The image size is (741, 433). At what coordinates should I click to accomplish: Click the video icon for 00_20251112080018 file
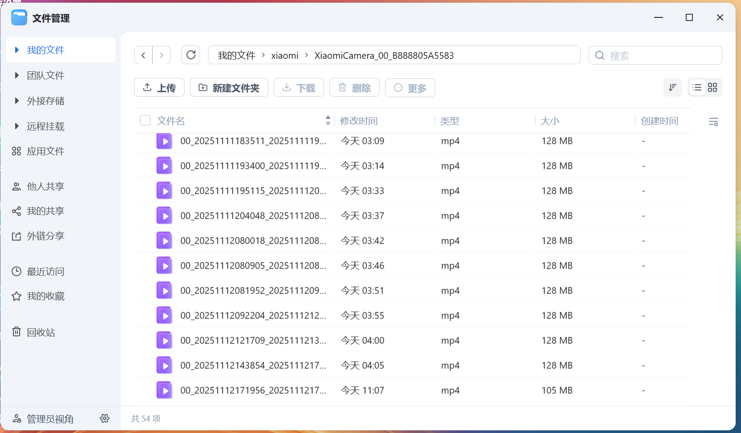pos(164,241)
